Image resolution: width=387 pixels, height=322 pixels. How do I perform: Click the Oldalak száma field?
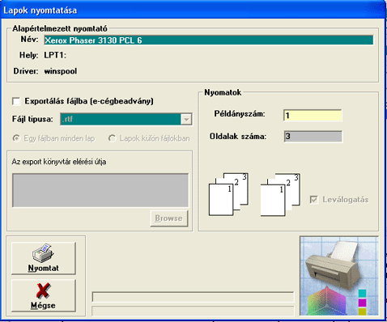coord(313,136)
